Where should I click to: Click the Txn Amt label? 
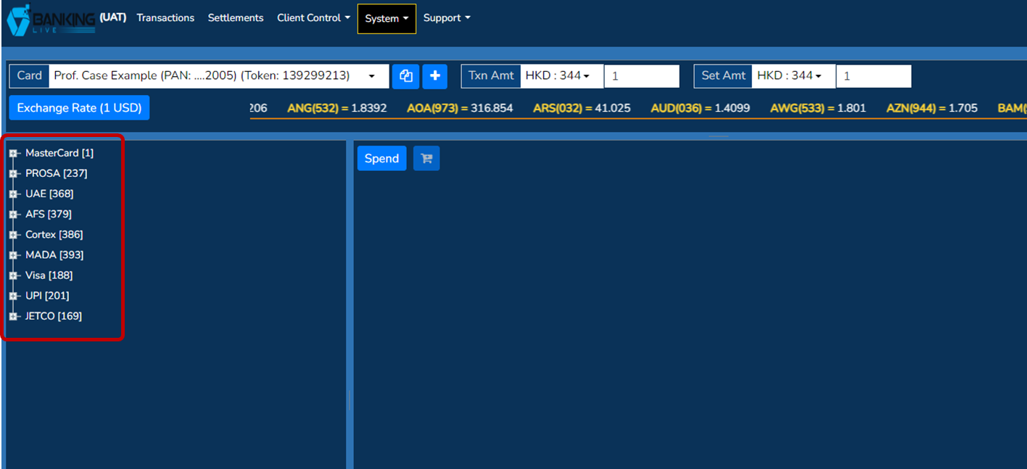click(x=491, y=76)
